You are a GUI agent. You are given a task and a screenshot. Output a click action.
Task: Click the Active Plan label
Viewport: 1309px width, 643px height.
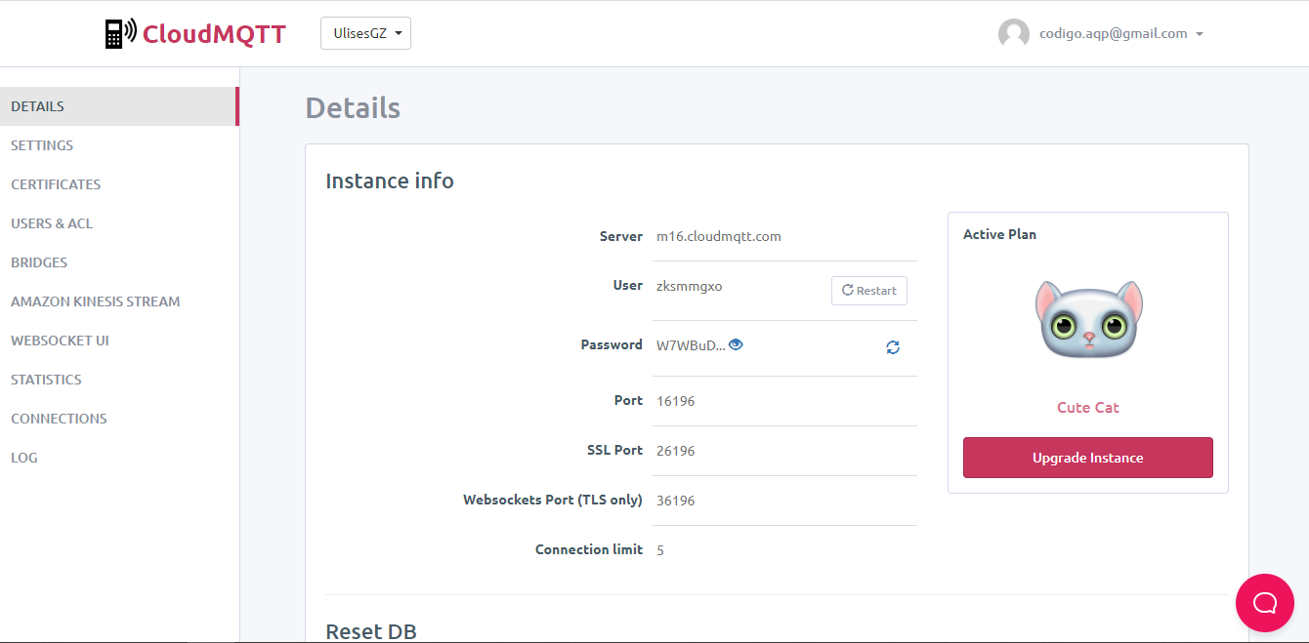click(1000, 234)
